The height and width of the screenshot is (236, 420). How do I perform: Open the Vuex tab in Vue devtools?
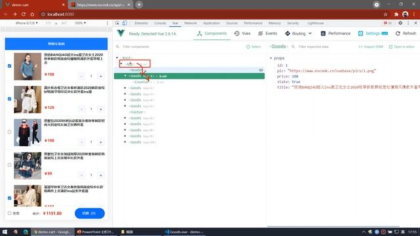click(242, 33)
